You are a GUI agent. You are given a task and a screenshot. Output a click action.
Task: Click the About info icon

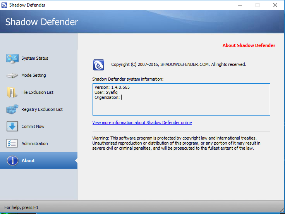point(12,160)
